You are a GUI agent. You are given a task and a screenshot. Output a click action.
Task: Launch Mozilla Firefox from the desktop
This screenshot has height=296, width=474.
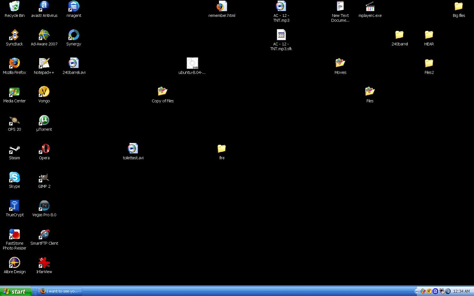14,63
